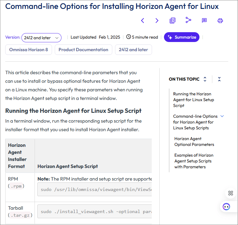Select the Product Documentation tag
This screenshot has height=225, width=238.
point(83,50)
